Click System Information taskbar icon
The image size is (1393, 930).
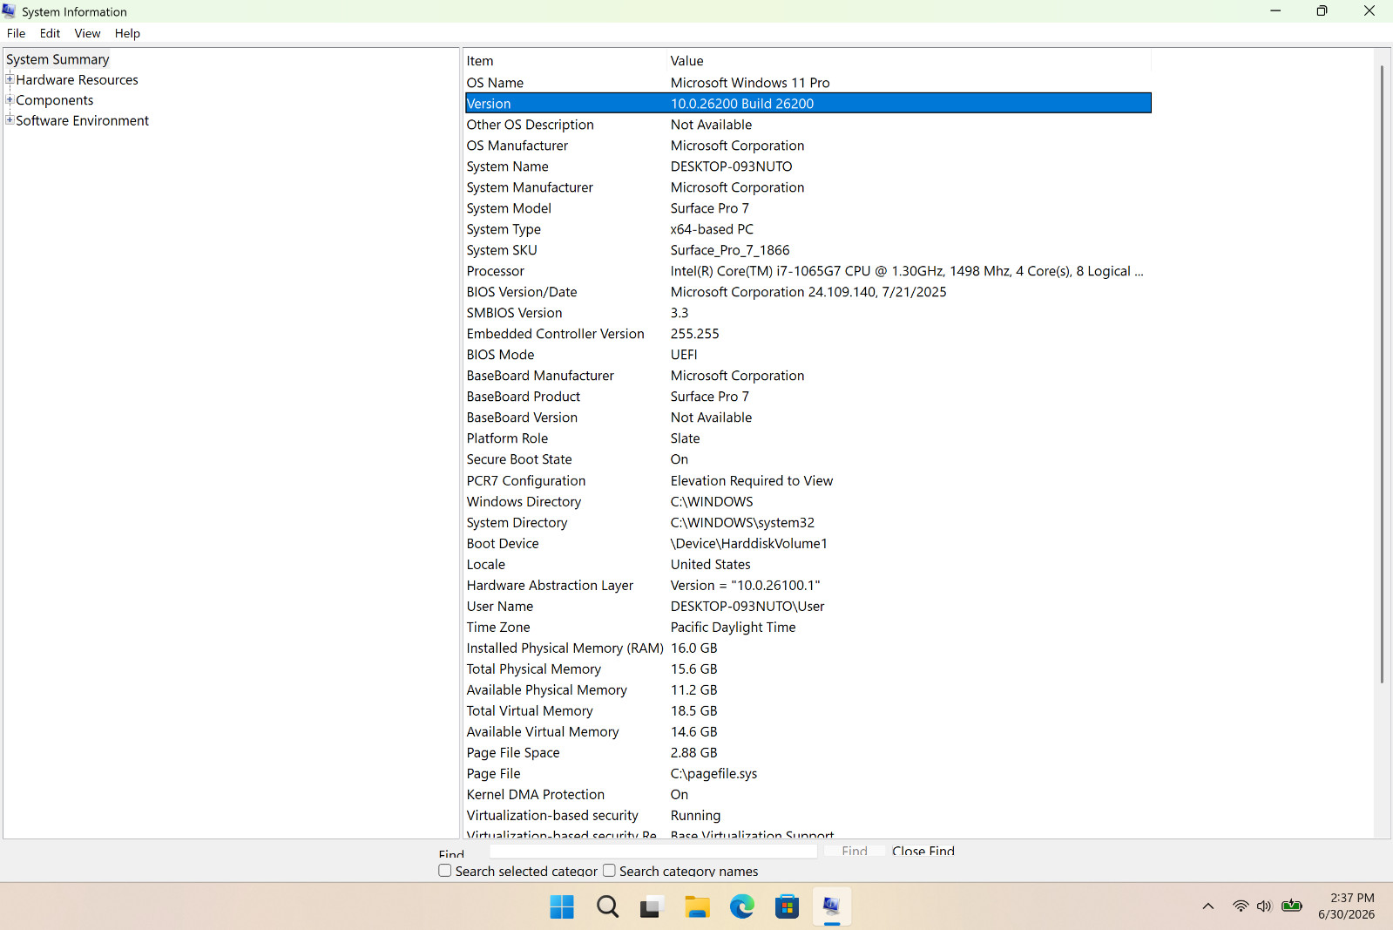pyautogui.click(x=832, y=906)
